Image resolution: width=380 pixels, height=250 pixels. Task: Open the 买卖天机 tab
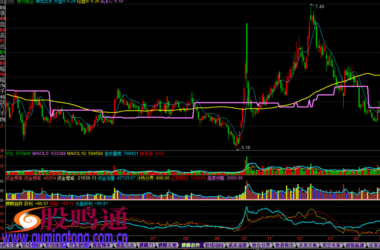pos(308,245)
